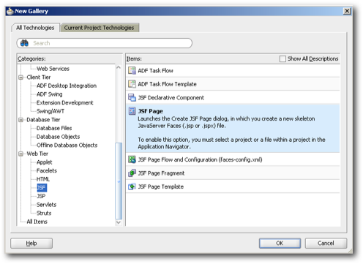
Task: Choose ADF Task Flow Template text
Action: pyautogui.click(x=167, y=84)
